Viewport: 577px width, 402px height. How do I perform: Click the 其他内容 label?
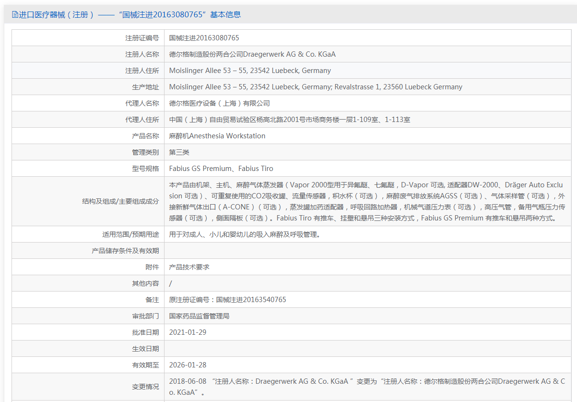coord(145,283)
